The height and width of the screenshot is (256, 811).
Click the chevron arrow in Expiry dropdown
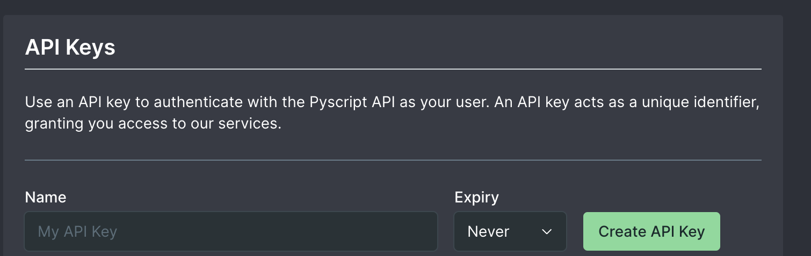coord(547,231)
